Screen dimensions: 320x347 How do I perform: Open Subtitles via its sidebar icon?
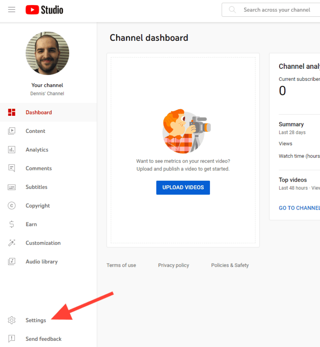[x=12, y=187]
